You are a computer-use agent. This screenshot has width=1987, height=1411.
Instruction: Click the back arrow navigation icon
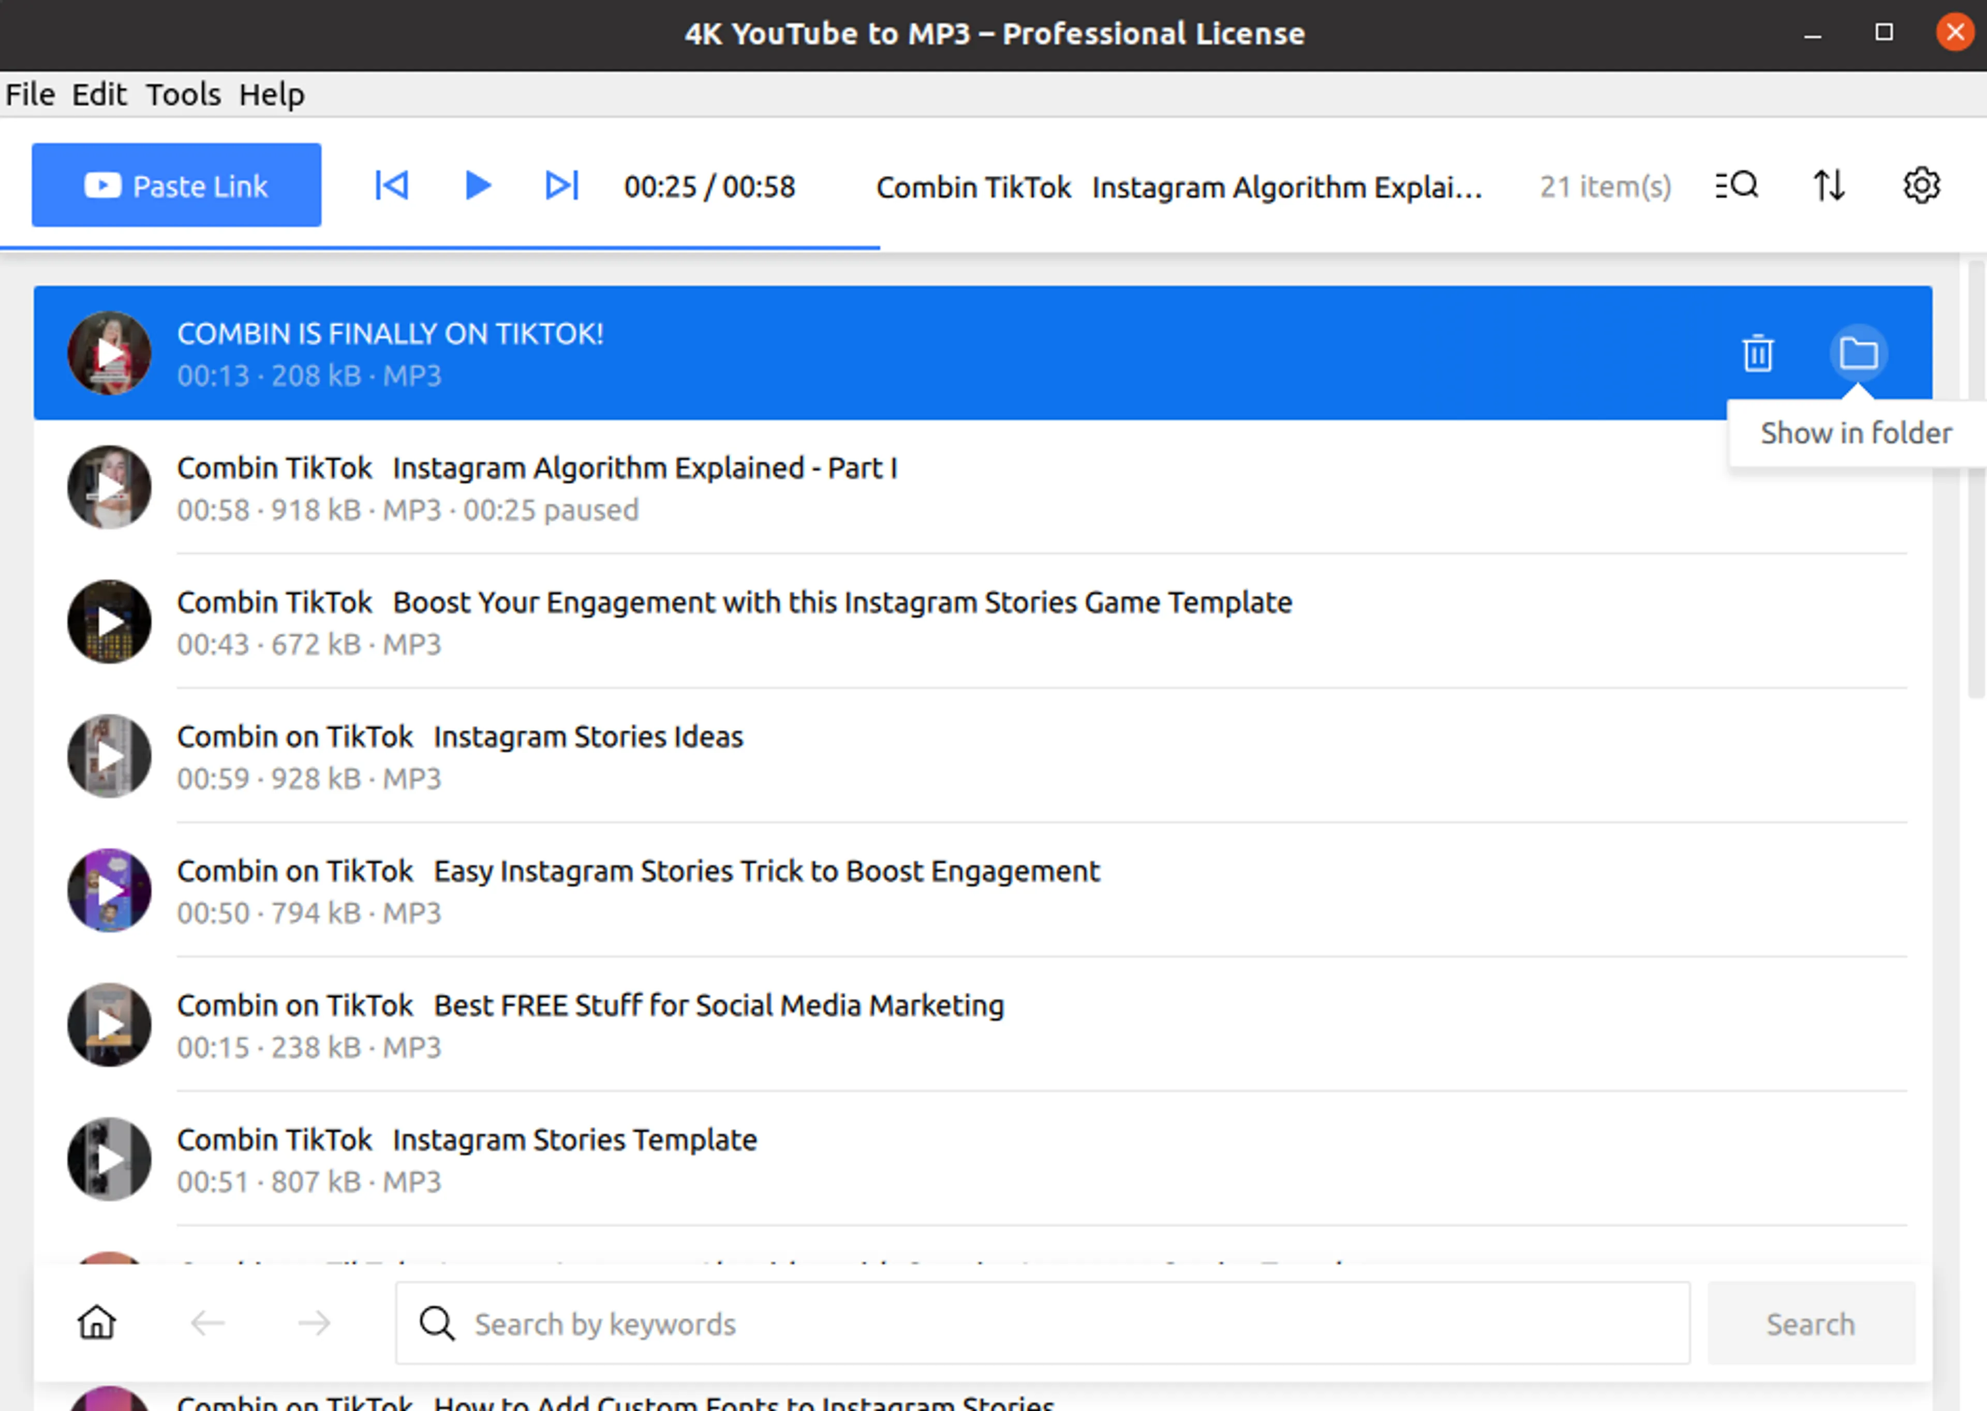[x=207, y=1323]
